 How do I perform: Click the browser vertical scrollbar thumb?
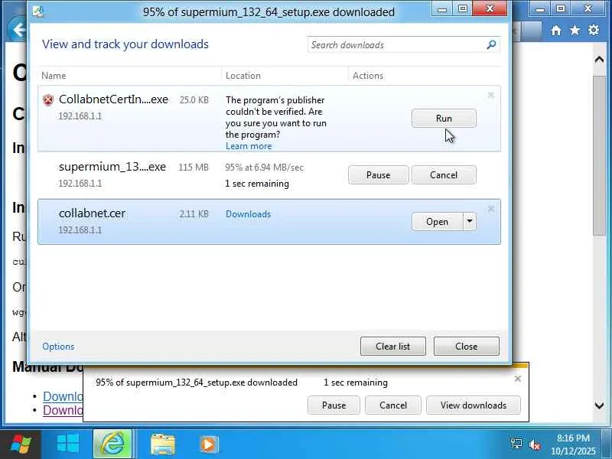599,155
